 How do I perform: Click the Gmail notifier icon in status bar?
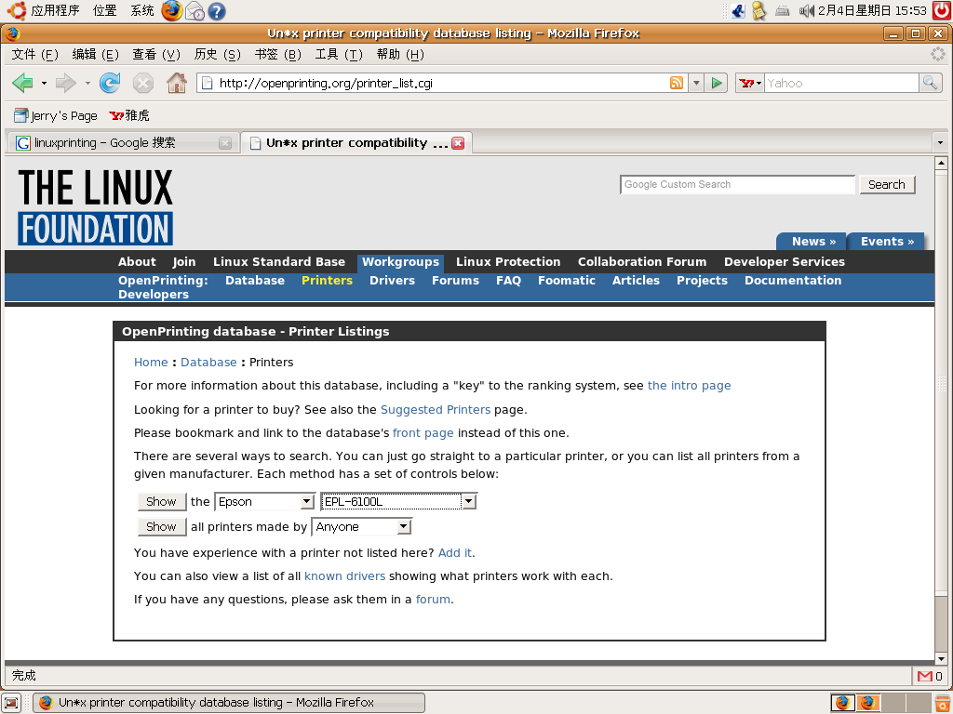pos(925,676)
